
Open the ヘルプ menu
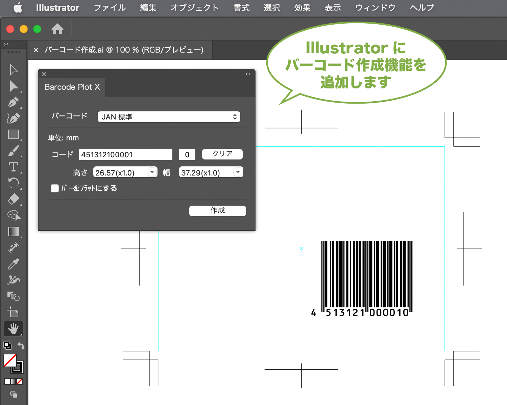pos(422,7)
